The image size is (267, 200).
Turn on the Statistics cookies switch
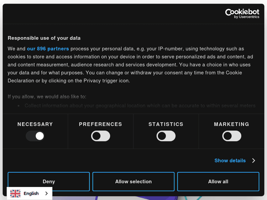(x=166, y=136)
